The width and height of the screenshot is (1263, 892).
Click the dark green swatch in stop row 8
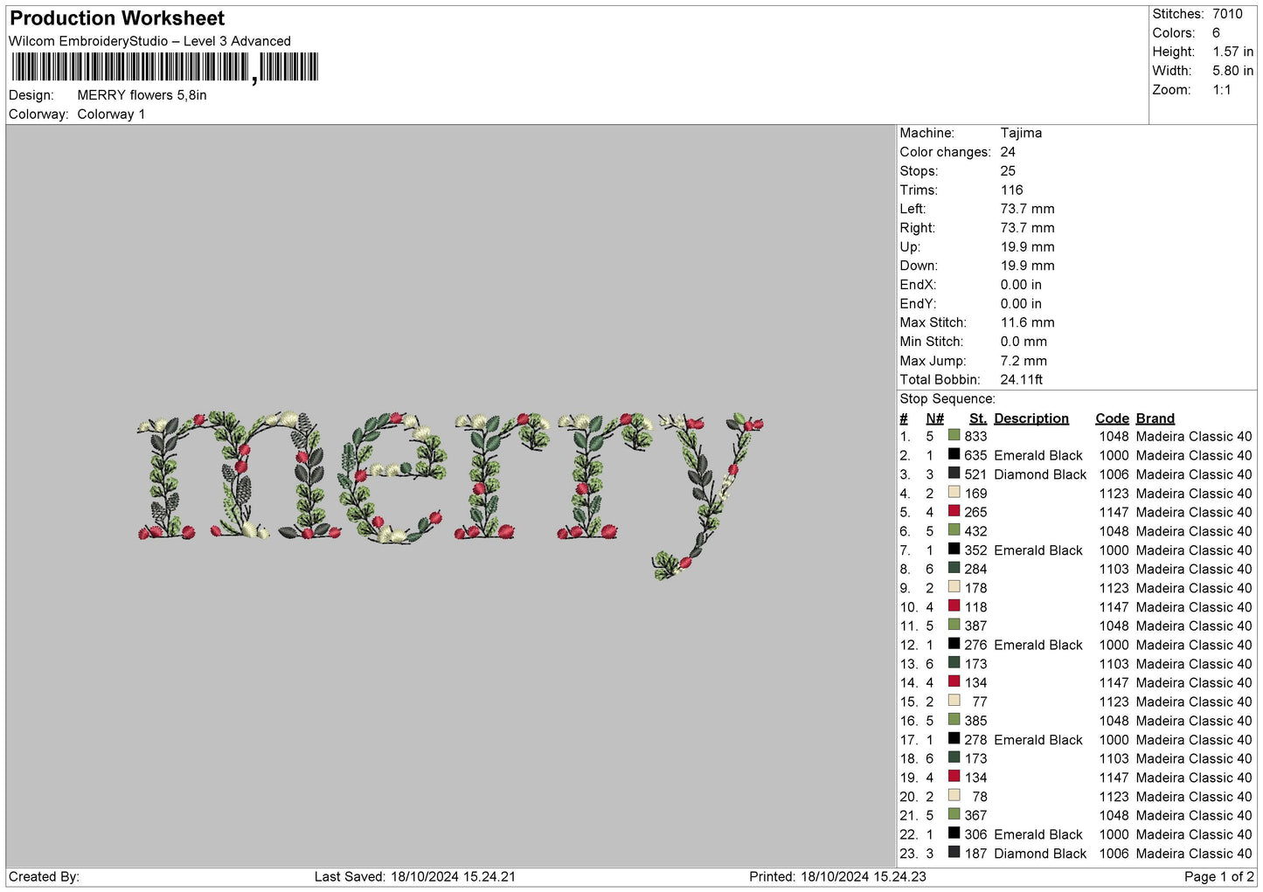[x=954, y=568]
